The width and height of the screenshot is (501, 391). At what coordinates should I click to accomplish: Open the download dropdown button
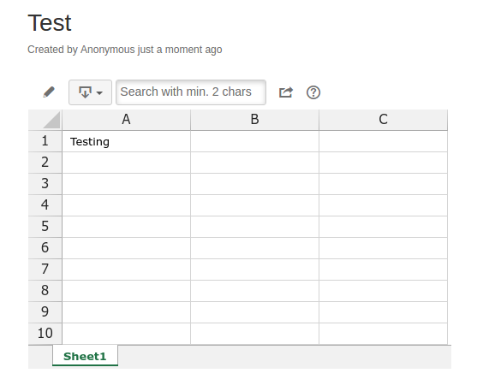tap(90, 92)
